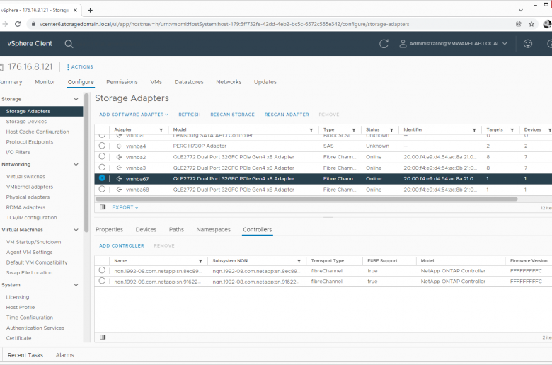Filter the Adapter column

pyautogui.click(x=161, y=130)
